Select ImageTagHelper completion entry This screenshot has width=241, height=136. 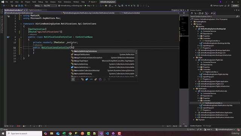pyautogui.click(x=103, y=61)
